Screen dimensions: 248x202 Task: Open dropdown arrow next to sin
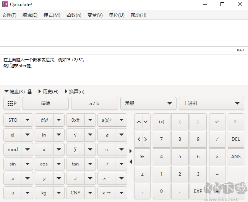pos(28,164)
